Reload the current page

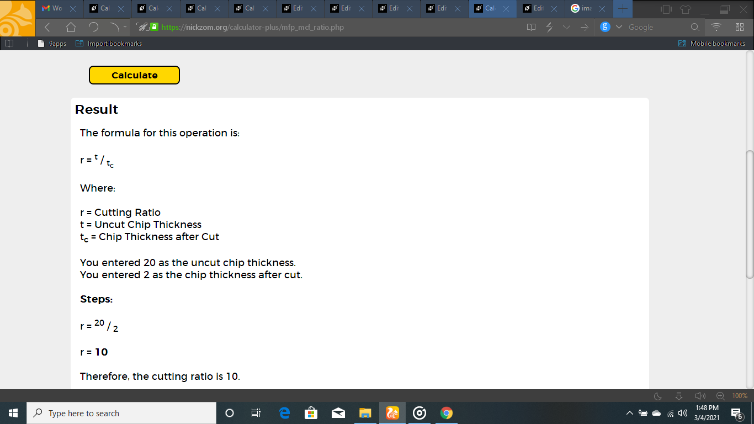(x=93, y=27)
